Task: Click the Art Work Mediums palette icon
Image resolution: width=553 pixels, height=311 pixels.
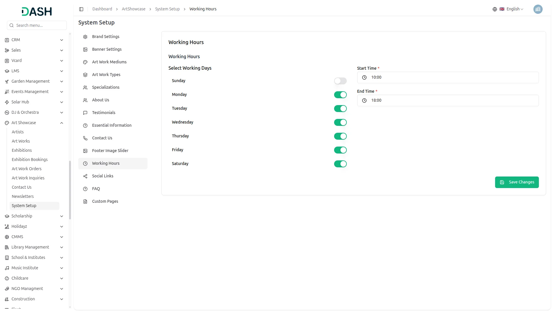Action: pos(85,62)
